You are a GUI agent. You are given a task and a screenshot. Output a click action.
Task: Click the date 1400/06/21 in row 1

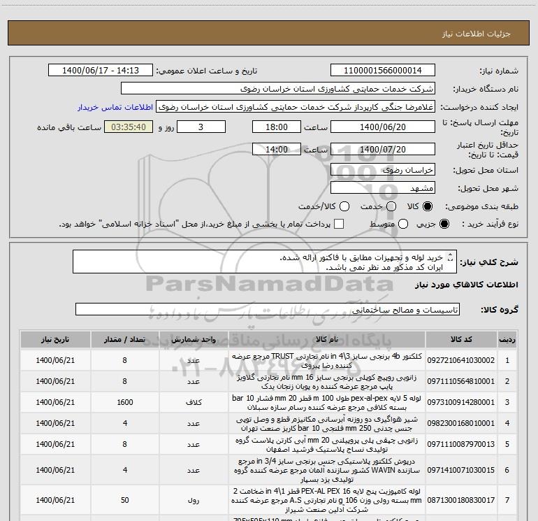pos(55,360)
